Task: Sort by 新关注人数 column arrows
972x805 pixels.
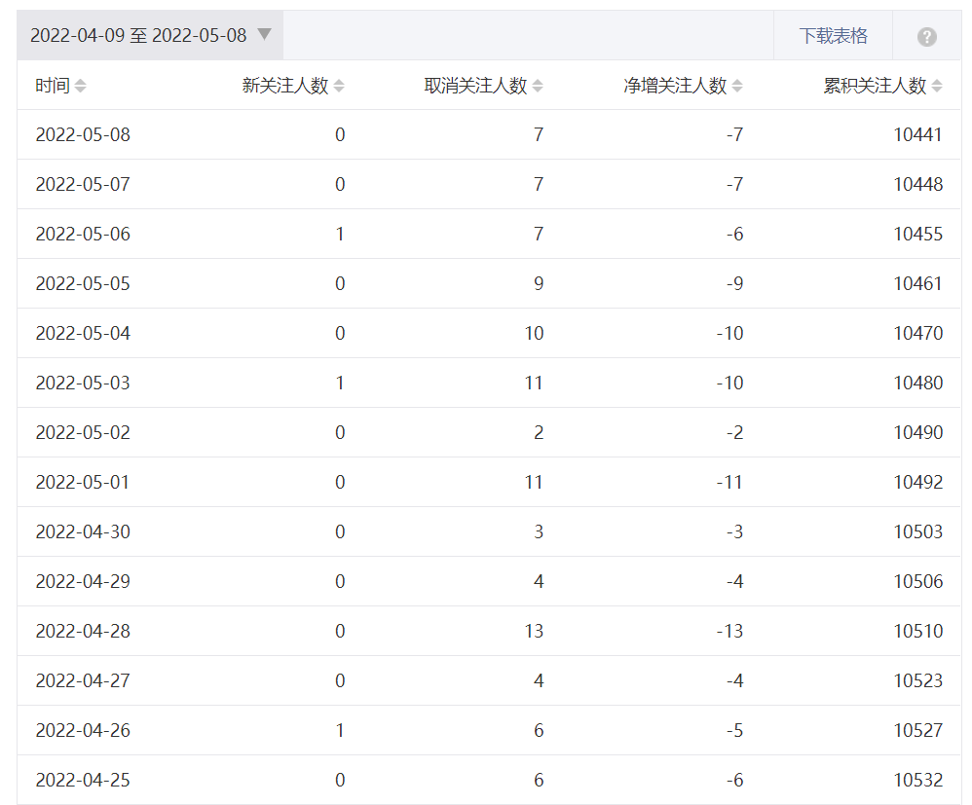Action: coord(339,86)
